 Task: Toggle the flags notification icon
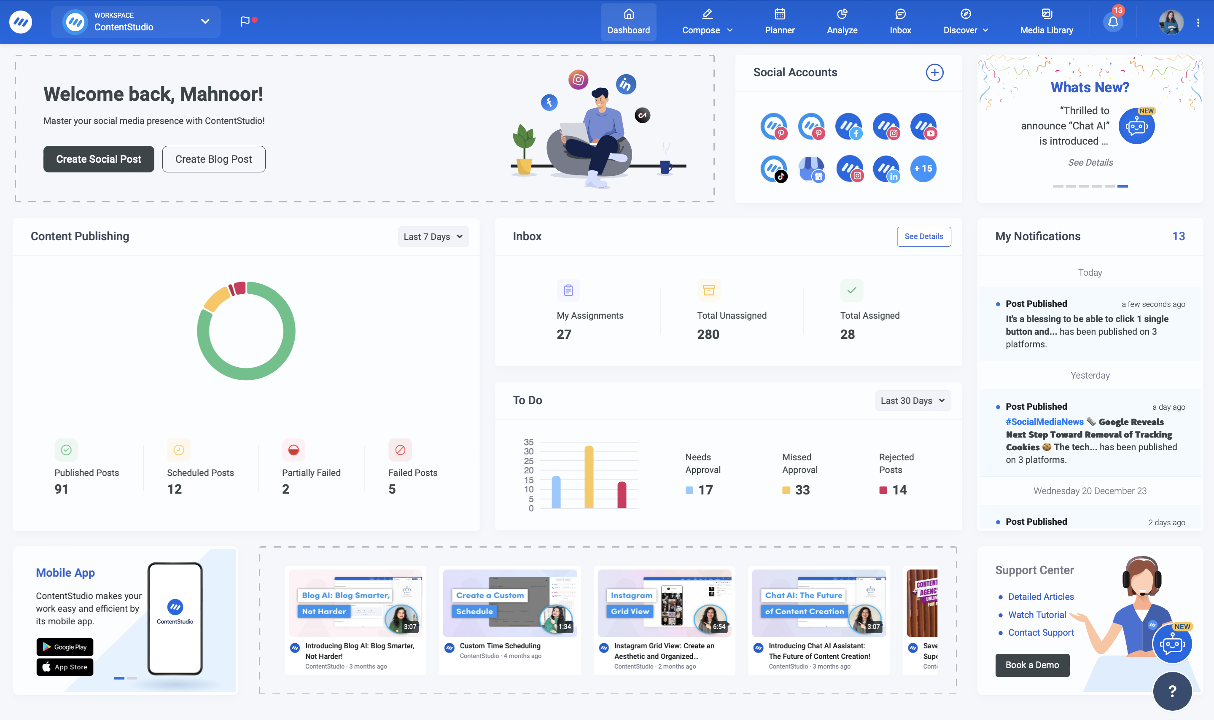244,20
